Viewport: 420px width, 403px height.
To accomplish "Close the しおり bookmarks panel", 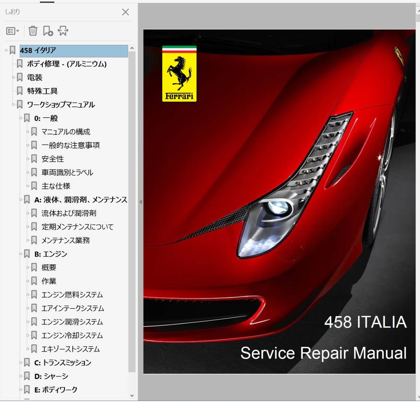I will pos(125,12).
